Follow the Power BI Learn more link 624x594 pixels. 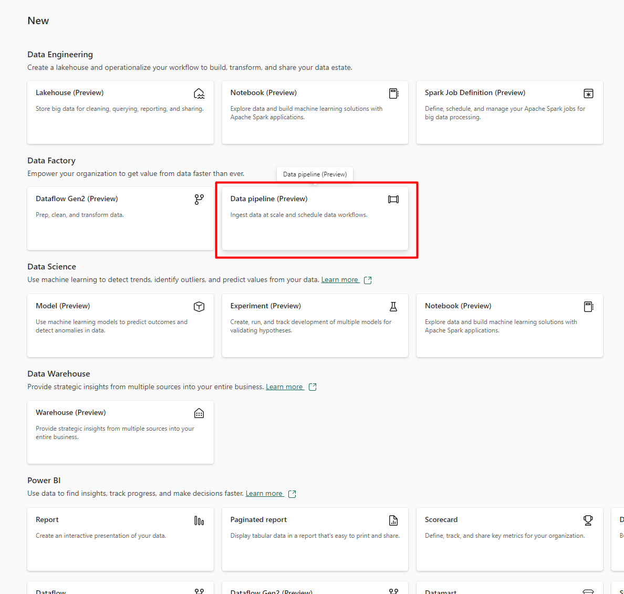coord(264,494)
